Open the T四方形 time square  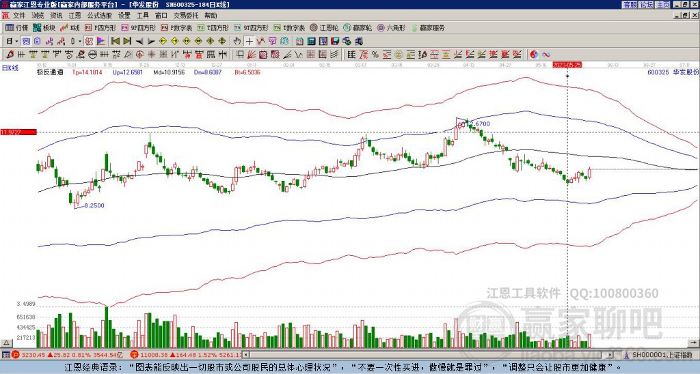point(213,27)
